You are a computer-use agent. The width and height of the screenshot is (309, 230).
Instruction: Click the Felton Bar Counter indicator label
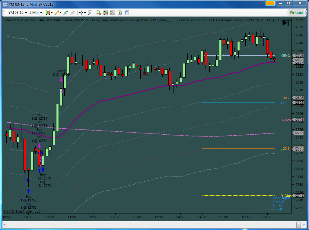[x=193, y=20]
